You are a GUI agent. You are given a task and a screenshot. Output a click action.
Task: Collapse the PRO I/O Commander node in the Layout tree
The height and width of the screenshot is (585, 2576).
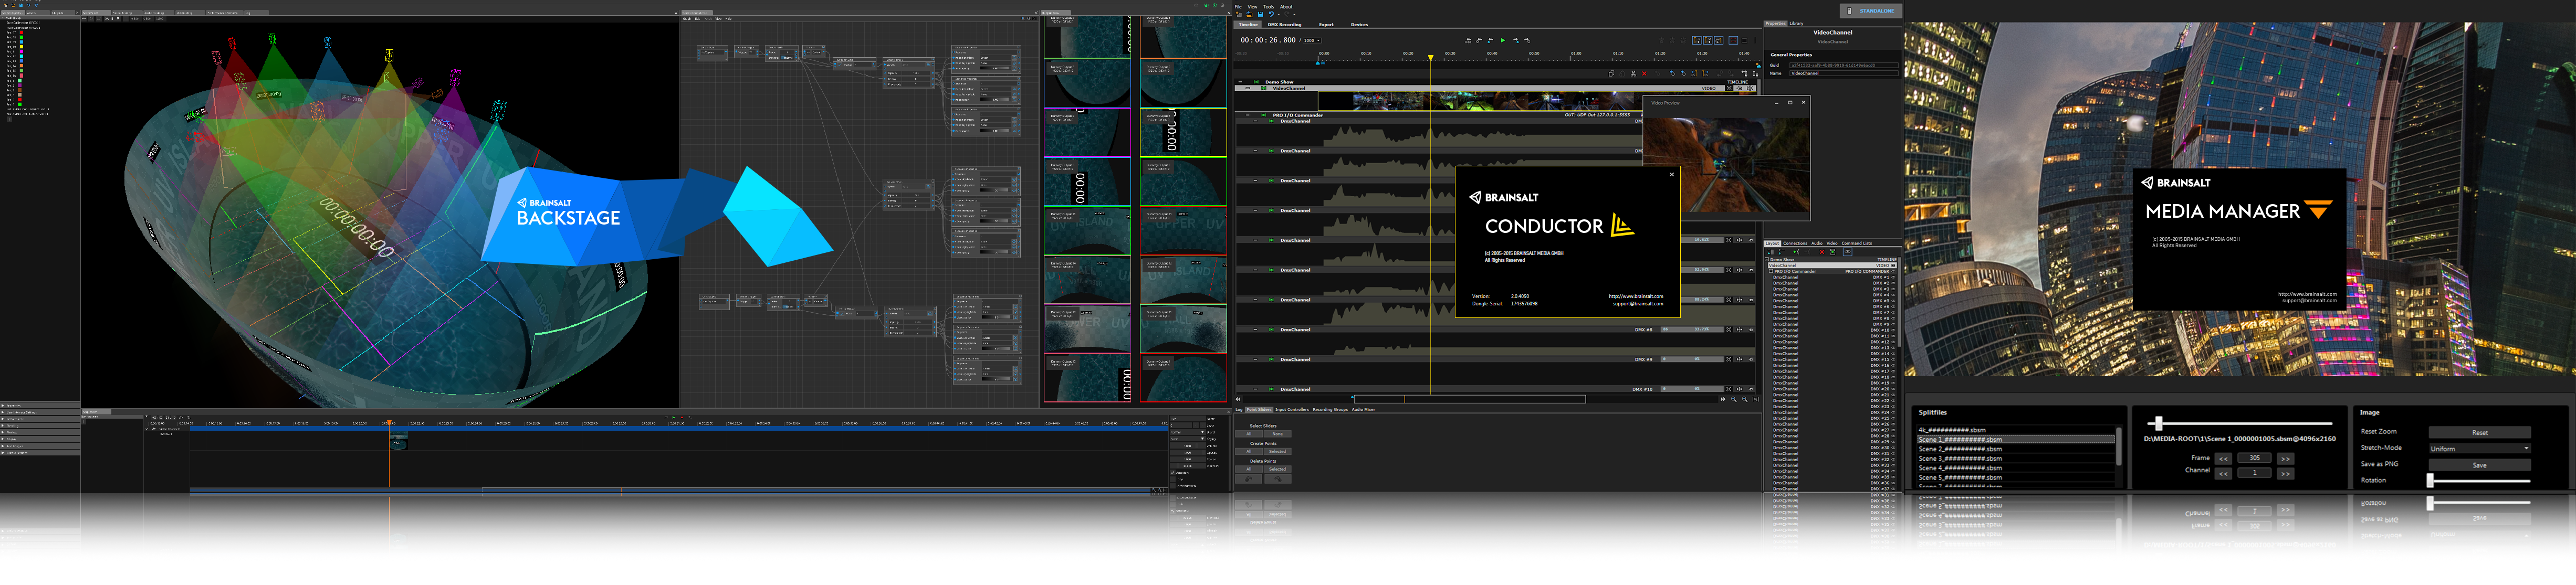click(x=1771, y=272)
